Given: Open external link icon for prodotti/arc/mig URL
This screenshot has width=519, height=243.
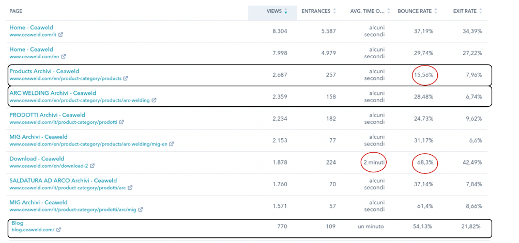Looking at the screenshot, I should tap(141, 209).
